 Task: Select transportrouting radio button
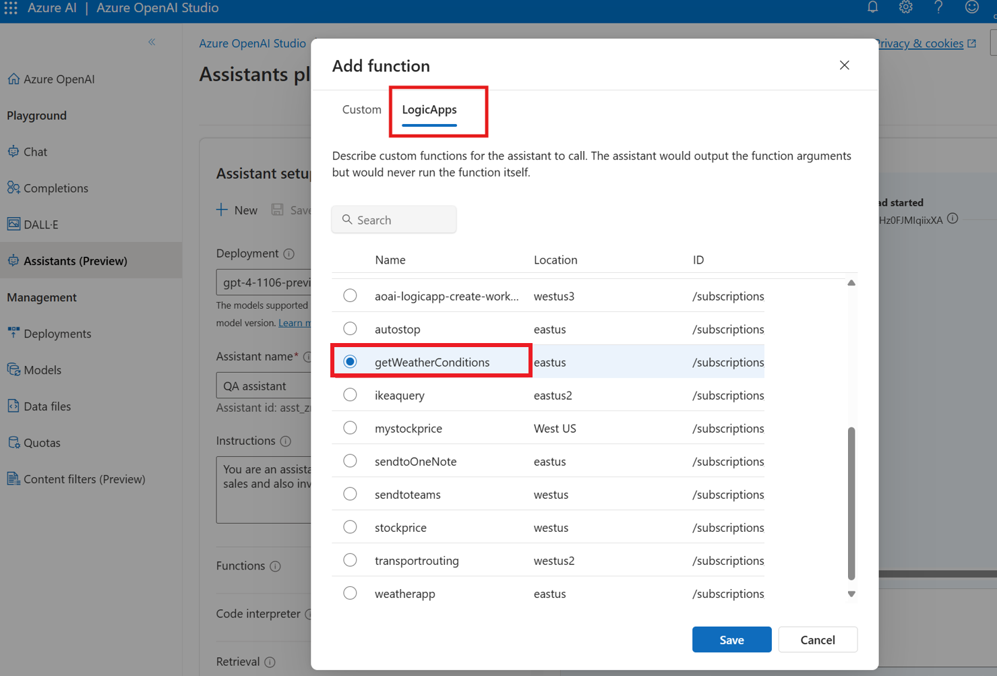350,560
